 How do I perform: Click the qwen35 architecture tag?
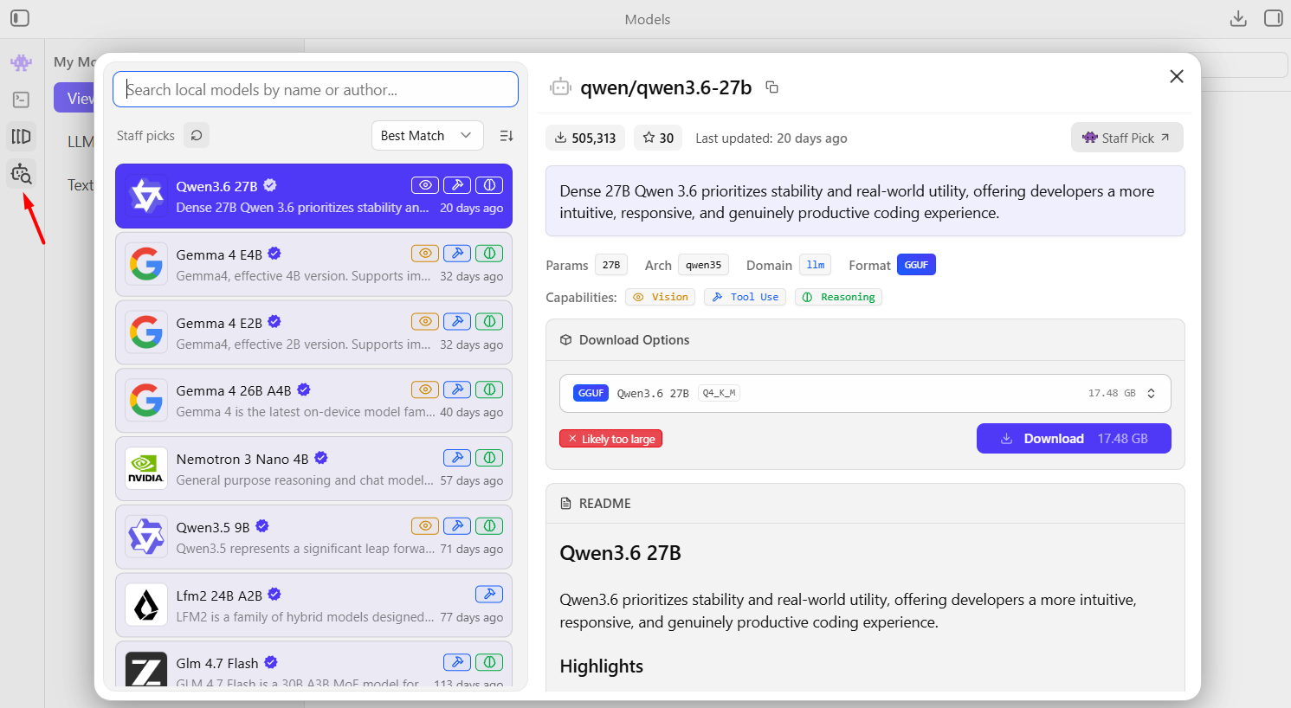tap(703, 265)
